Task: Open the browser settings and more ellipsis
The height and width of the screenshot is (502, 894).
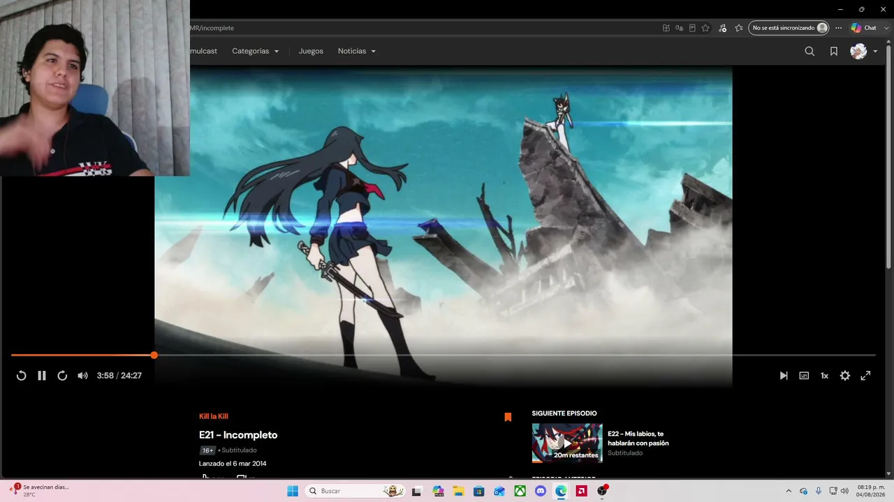Action: (838, 28)
